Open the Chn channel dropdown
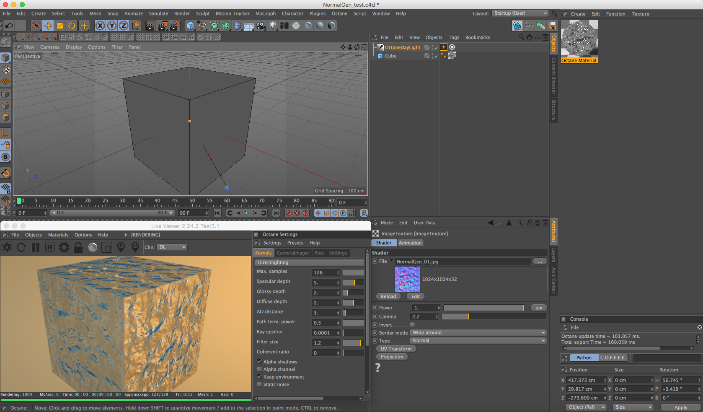The image size is (703, 412). tap(172, 247)
